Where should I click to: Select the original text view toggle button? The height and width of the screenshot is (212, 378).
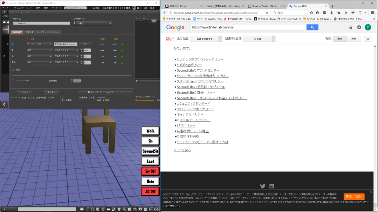click(x=353, y=39)
